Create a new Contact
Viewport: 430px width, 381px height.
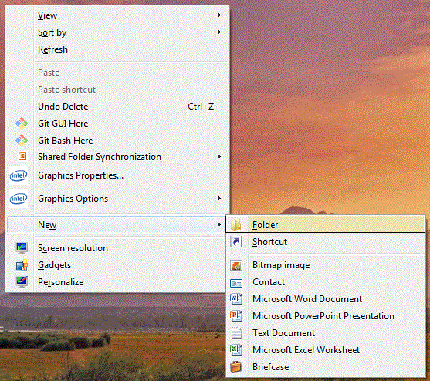coord(326,282)
